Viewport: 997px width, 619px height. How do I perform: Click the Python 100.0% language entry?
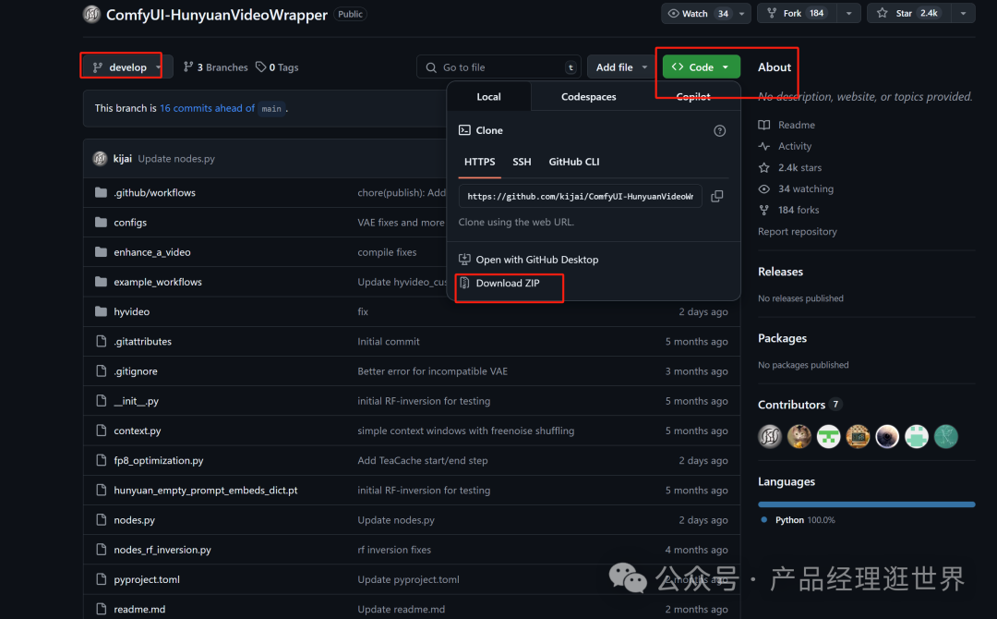[x=798, y=520]
